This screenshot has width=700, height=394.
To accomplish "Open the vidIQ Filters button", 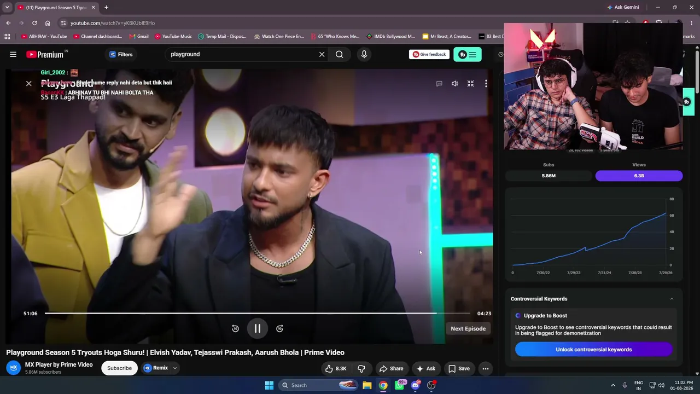I will pos(121,54).
